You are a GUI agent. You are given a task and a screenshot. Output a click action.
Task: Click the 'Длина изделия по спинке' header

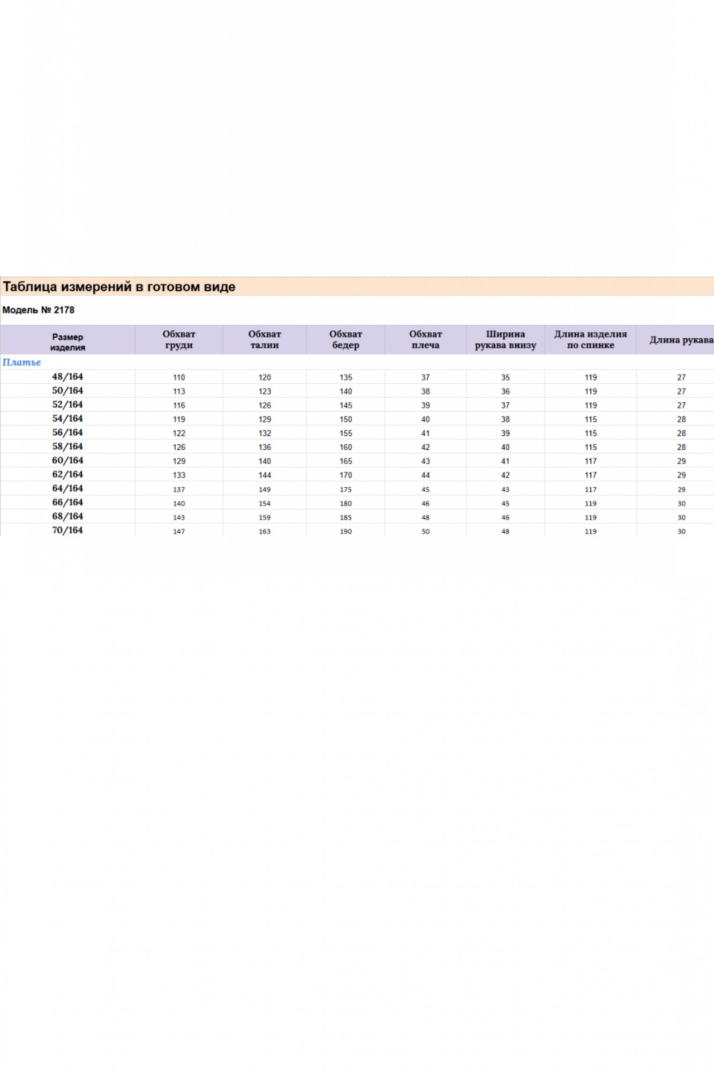coord(590,339)
